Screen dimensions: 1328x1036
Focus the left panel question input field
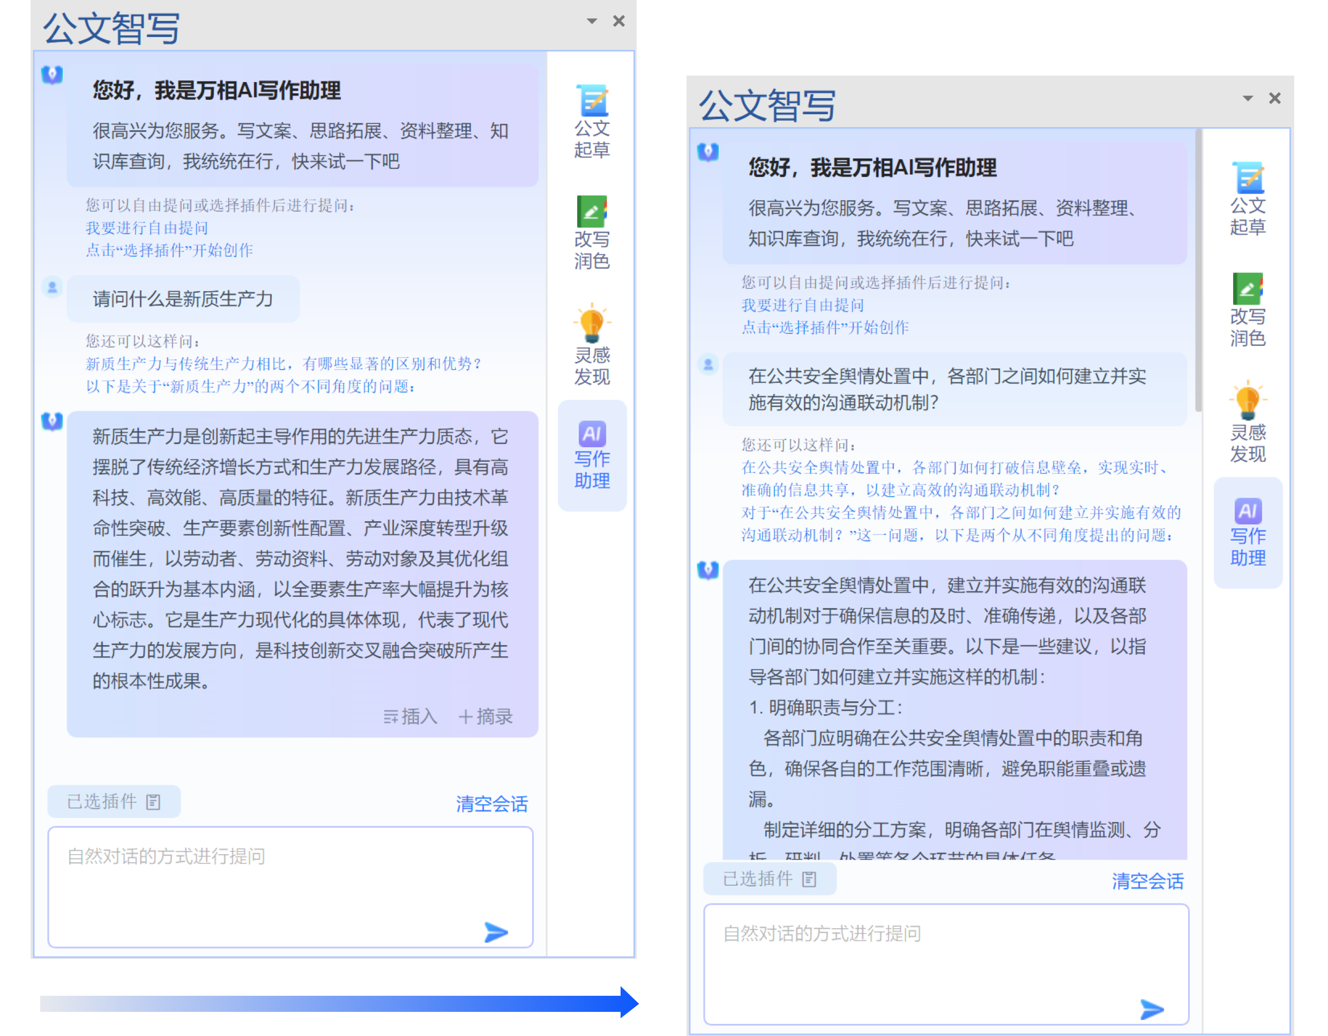tap(290, 887)
